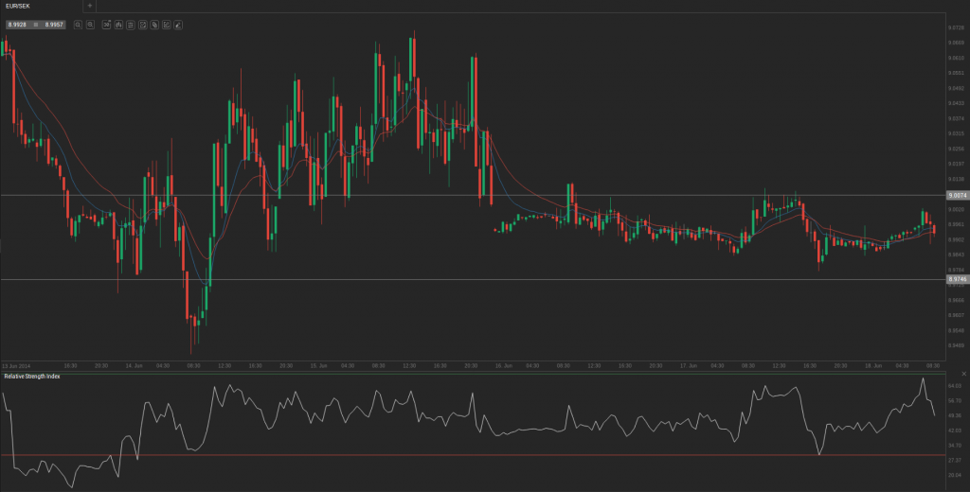Click the small square between bid and ask
Viewport: 970px width, 492px height.
(x=36, y=25)
